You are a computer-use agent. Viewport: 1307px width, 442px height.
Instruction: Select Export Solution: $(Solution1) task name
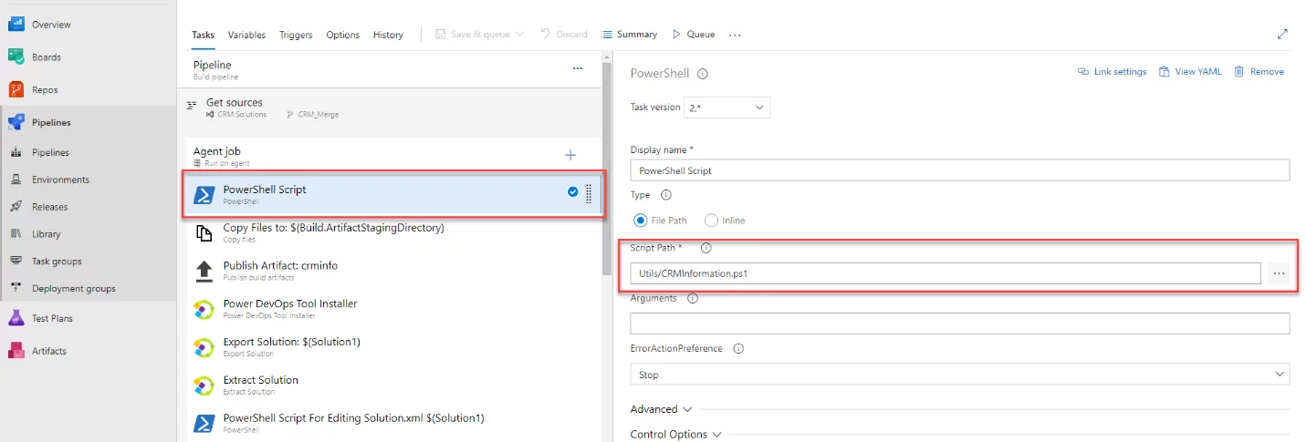tap(292, 342)
